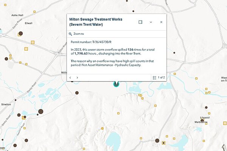227x151 pixels.
Task: Collapse the popup using the chevron
Action: pos(151,22)
